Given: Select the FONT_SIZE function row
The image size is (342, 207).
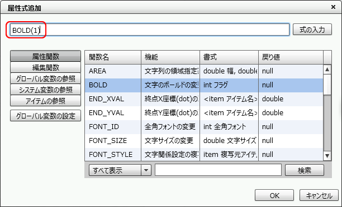Looking at the screenshot, I should 204,141.
